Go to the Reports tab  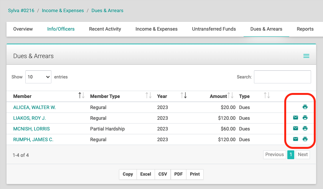(x=305, y=29)
